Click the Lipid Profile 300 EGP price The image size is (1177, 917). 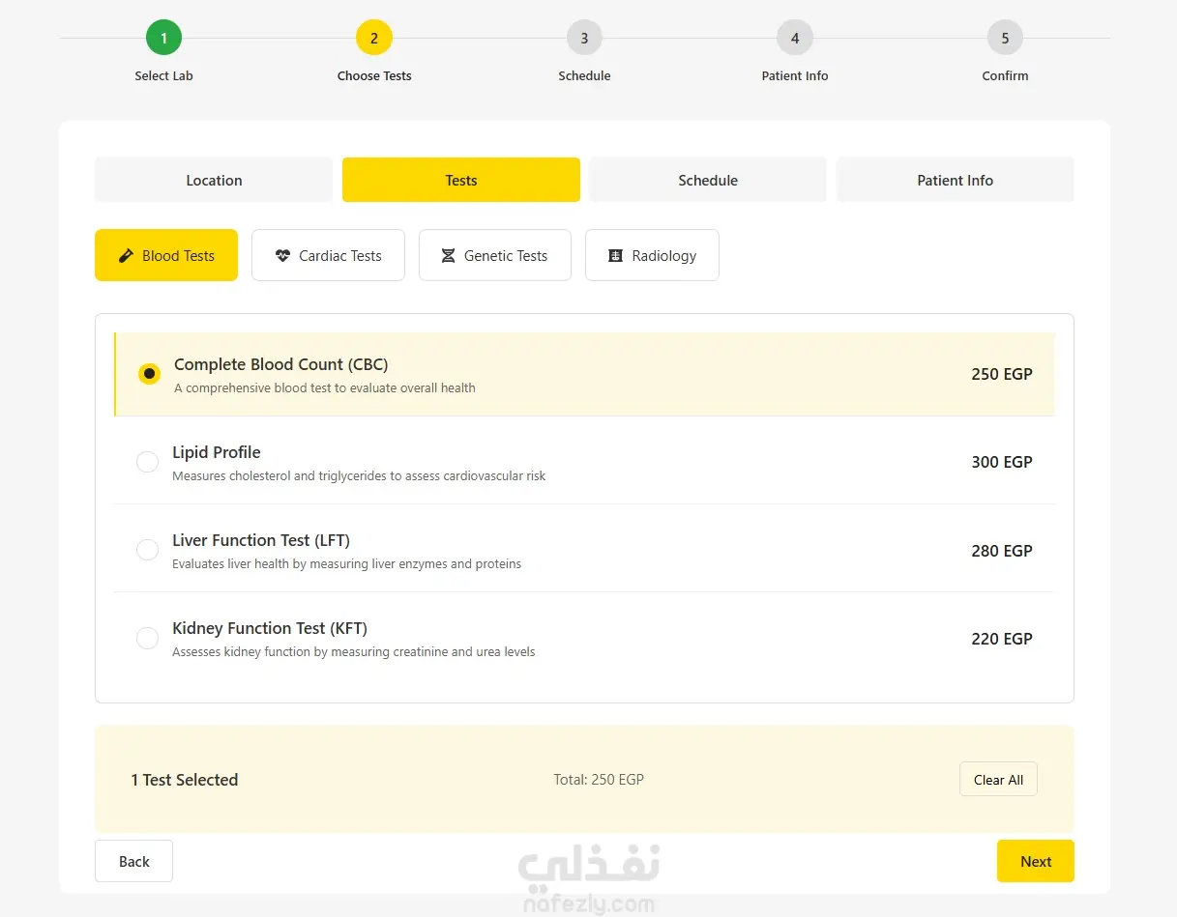pyautogui.click(x=1001, y=462)
